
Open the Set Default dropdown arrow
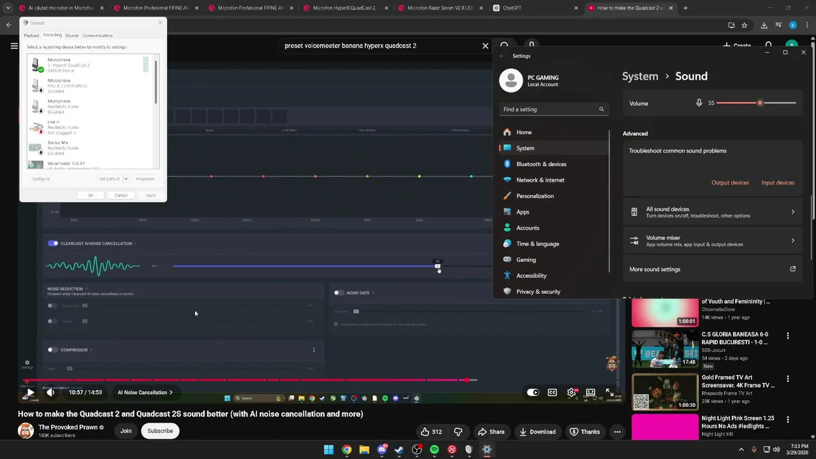click(x=126, y=179)
